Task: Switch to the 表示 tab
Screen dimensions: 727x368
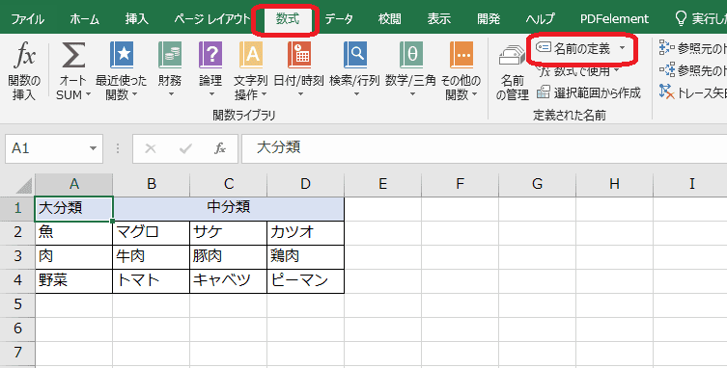Action: click(438, 19)
